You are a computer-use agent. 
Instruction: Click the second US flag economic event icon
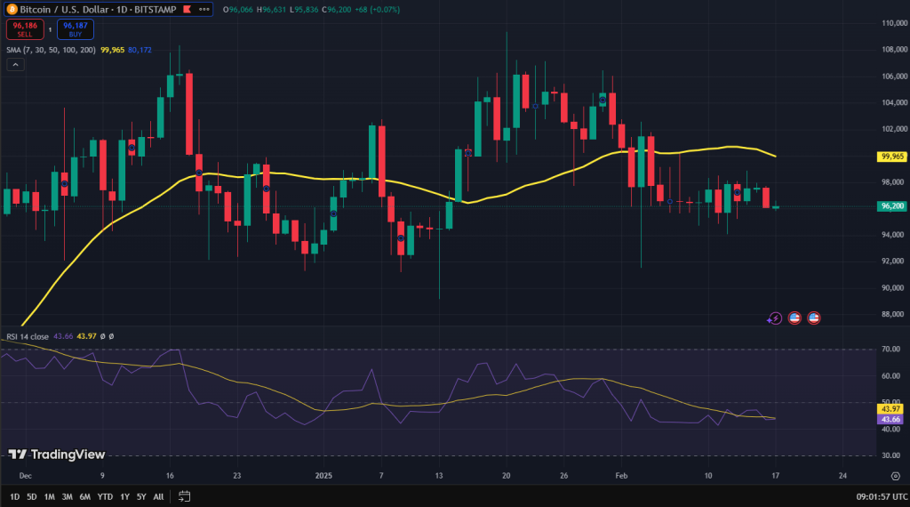814,318
